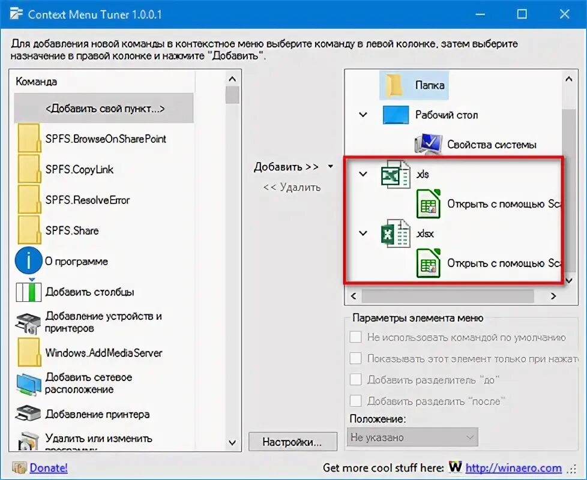Click the Удалить или изменить программу icon
Image resolution: width=587 pixels, height=480 pixels.
pyautogui.click(x=28, y=441)
